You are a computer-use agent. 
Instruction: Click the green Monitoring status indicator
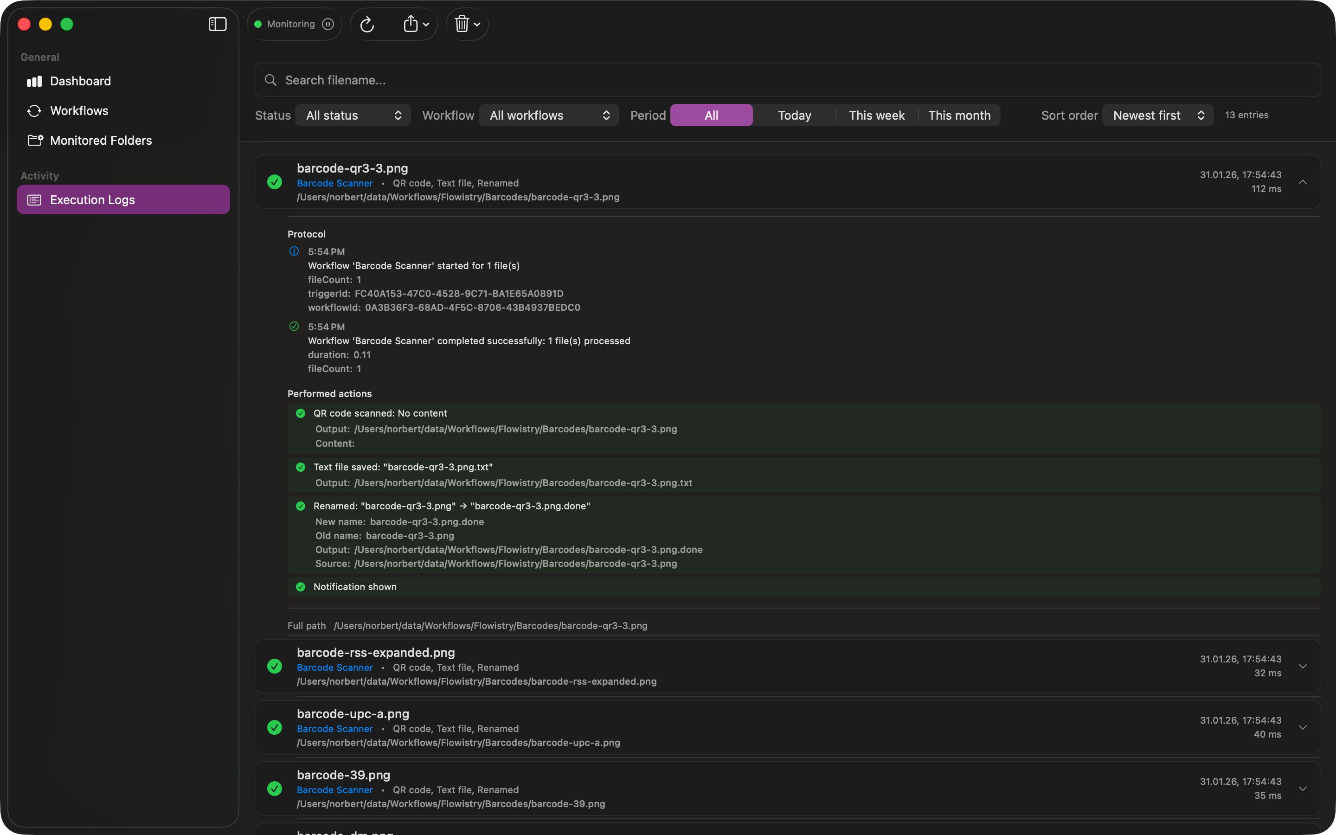258,24
